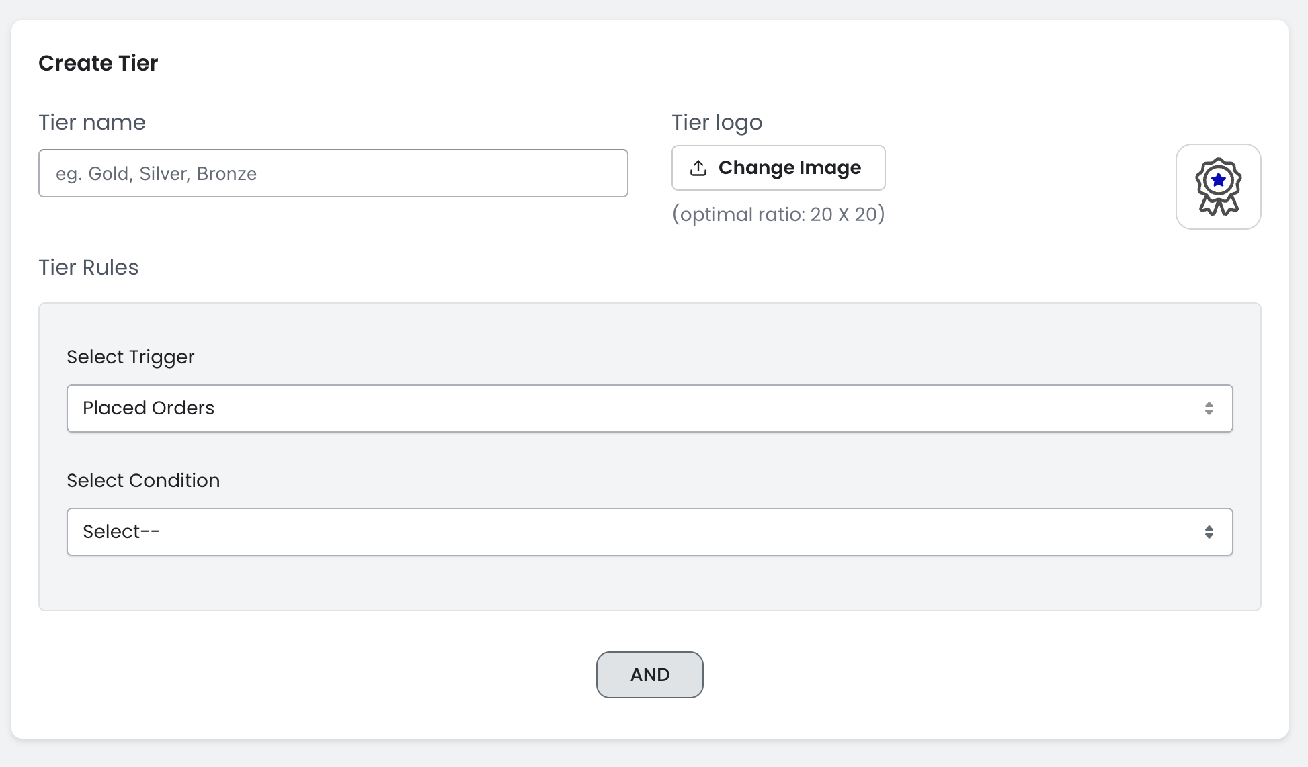Click the blue star inside the badge
This screenshot has width=1308, height=767.
point(1218,180)
